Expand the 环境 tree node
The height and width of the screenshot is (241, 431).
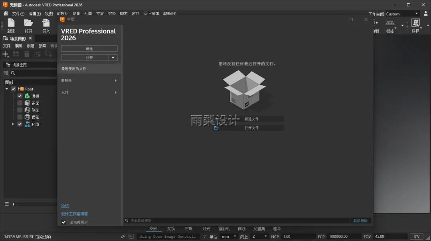coord(13,124)
